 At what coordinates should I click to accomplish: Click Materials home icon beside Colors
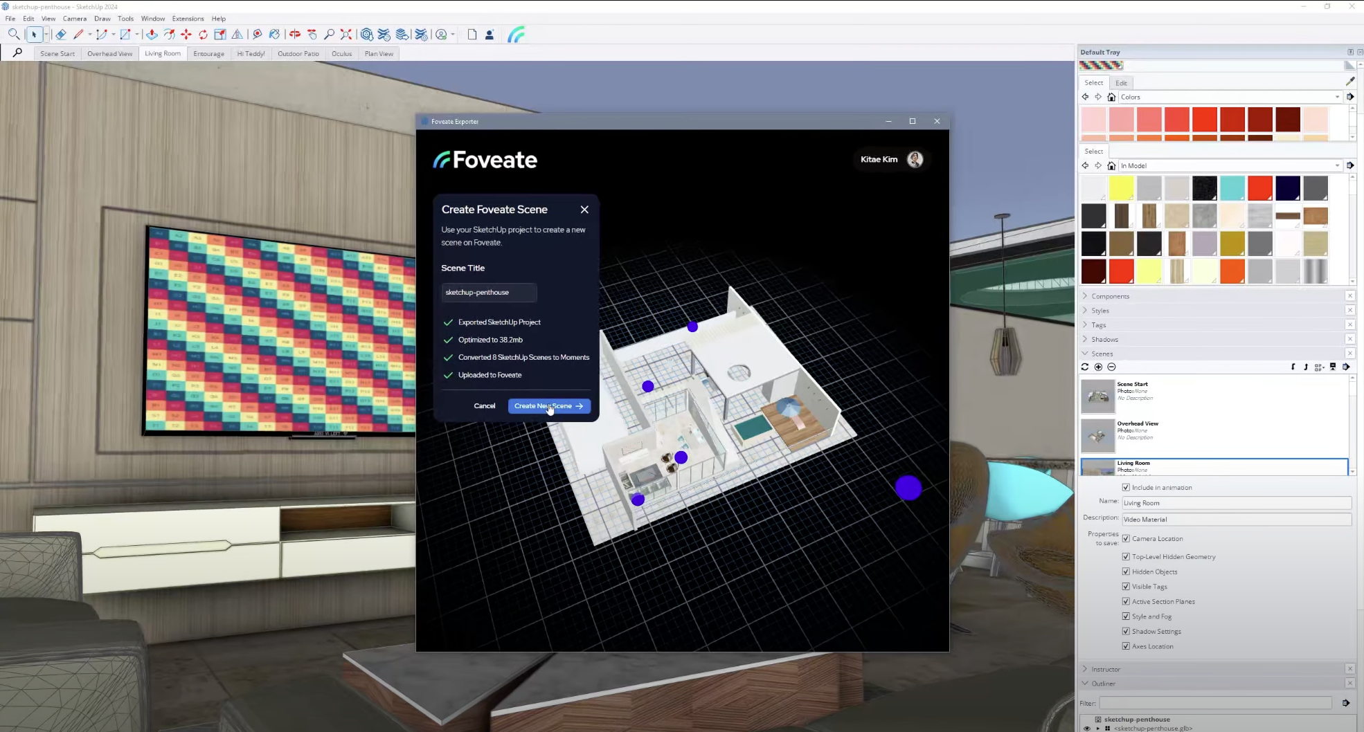click(1111, 97)
